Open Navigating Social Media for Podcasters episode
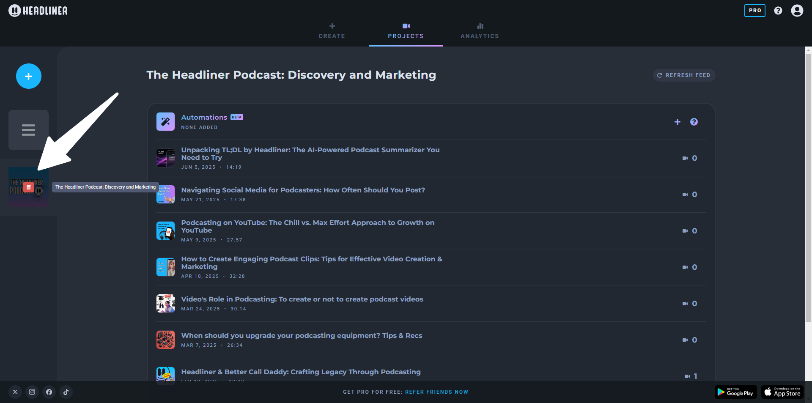The height and width of the screenshot is (403, 812). (x=303, y=190)
